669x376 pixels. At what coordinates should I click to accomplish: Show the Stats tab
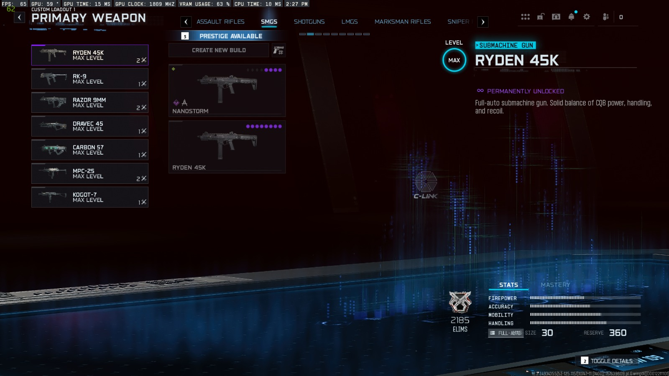[x=508, y=285]
